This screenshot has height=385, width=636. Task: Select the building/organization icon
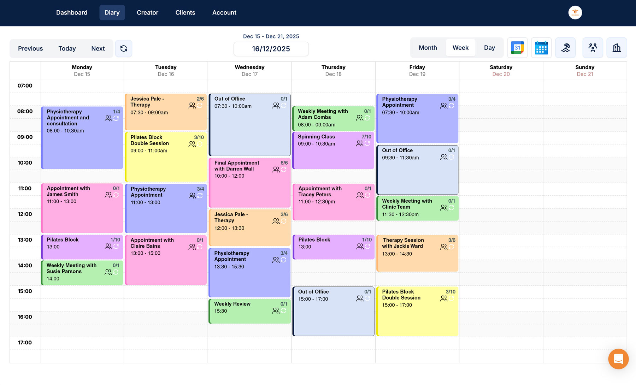point(617,47)
